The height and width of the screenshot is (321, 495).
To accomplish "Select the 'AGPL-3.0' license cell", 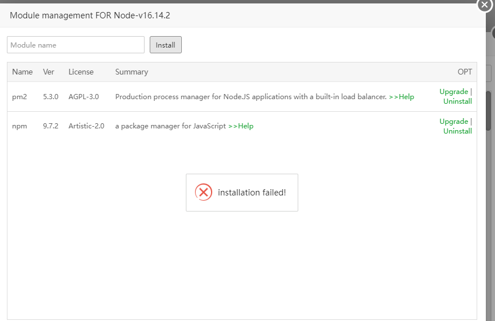I will pos(84,96).
